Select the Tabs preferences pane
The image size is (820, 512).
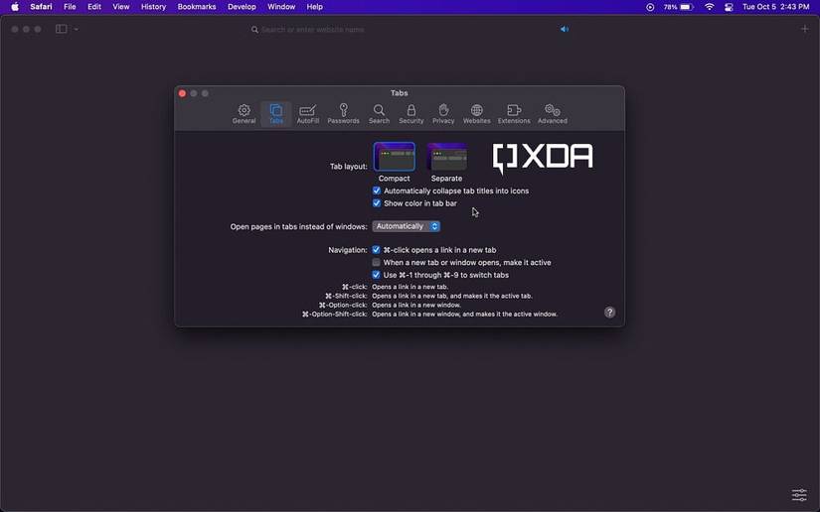[276, 114]
